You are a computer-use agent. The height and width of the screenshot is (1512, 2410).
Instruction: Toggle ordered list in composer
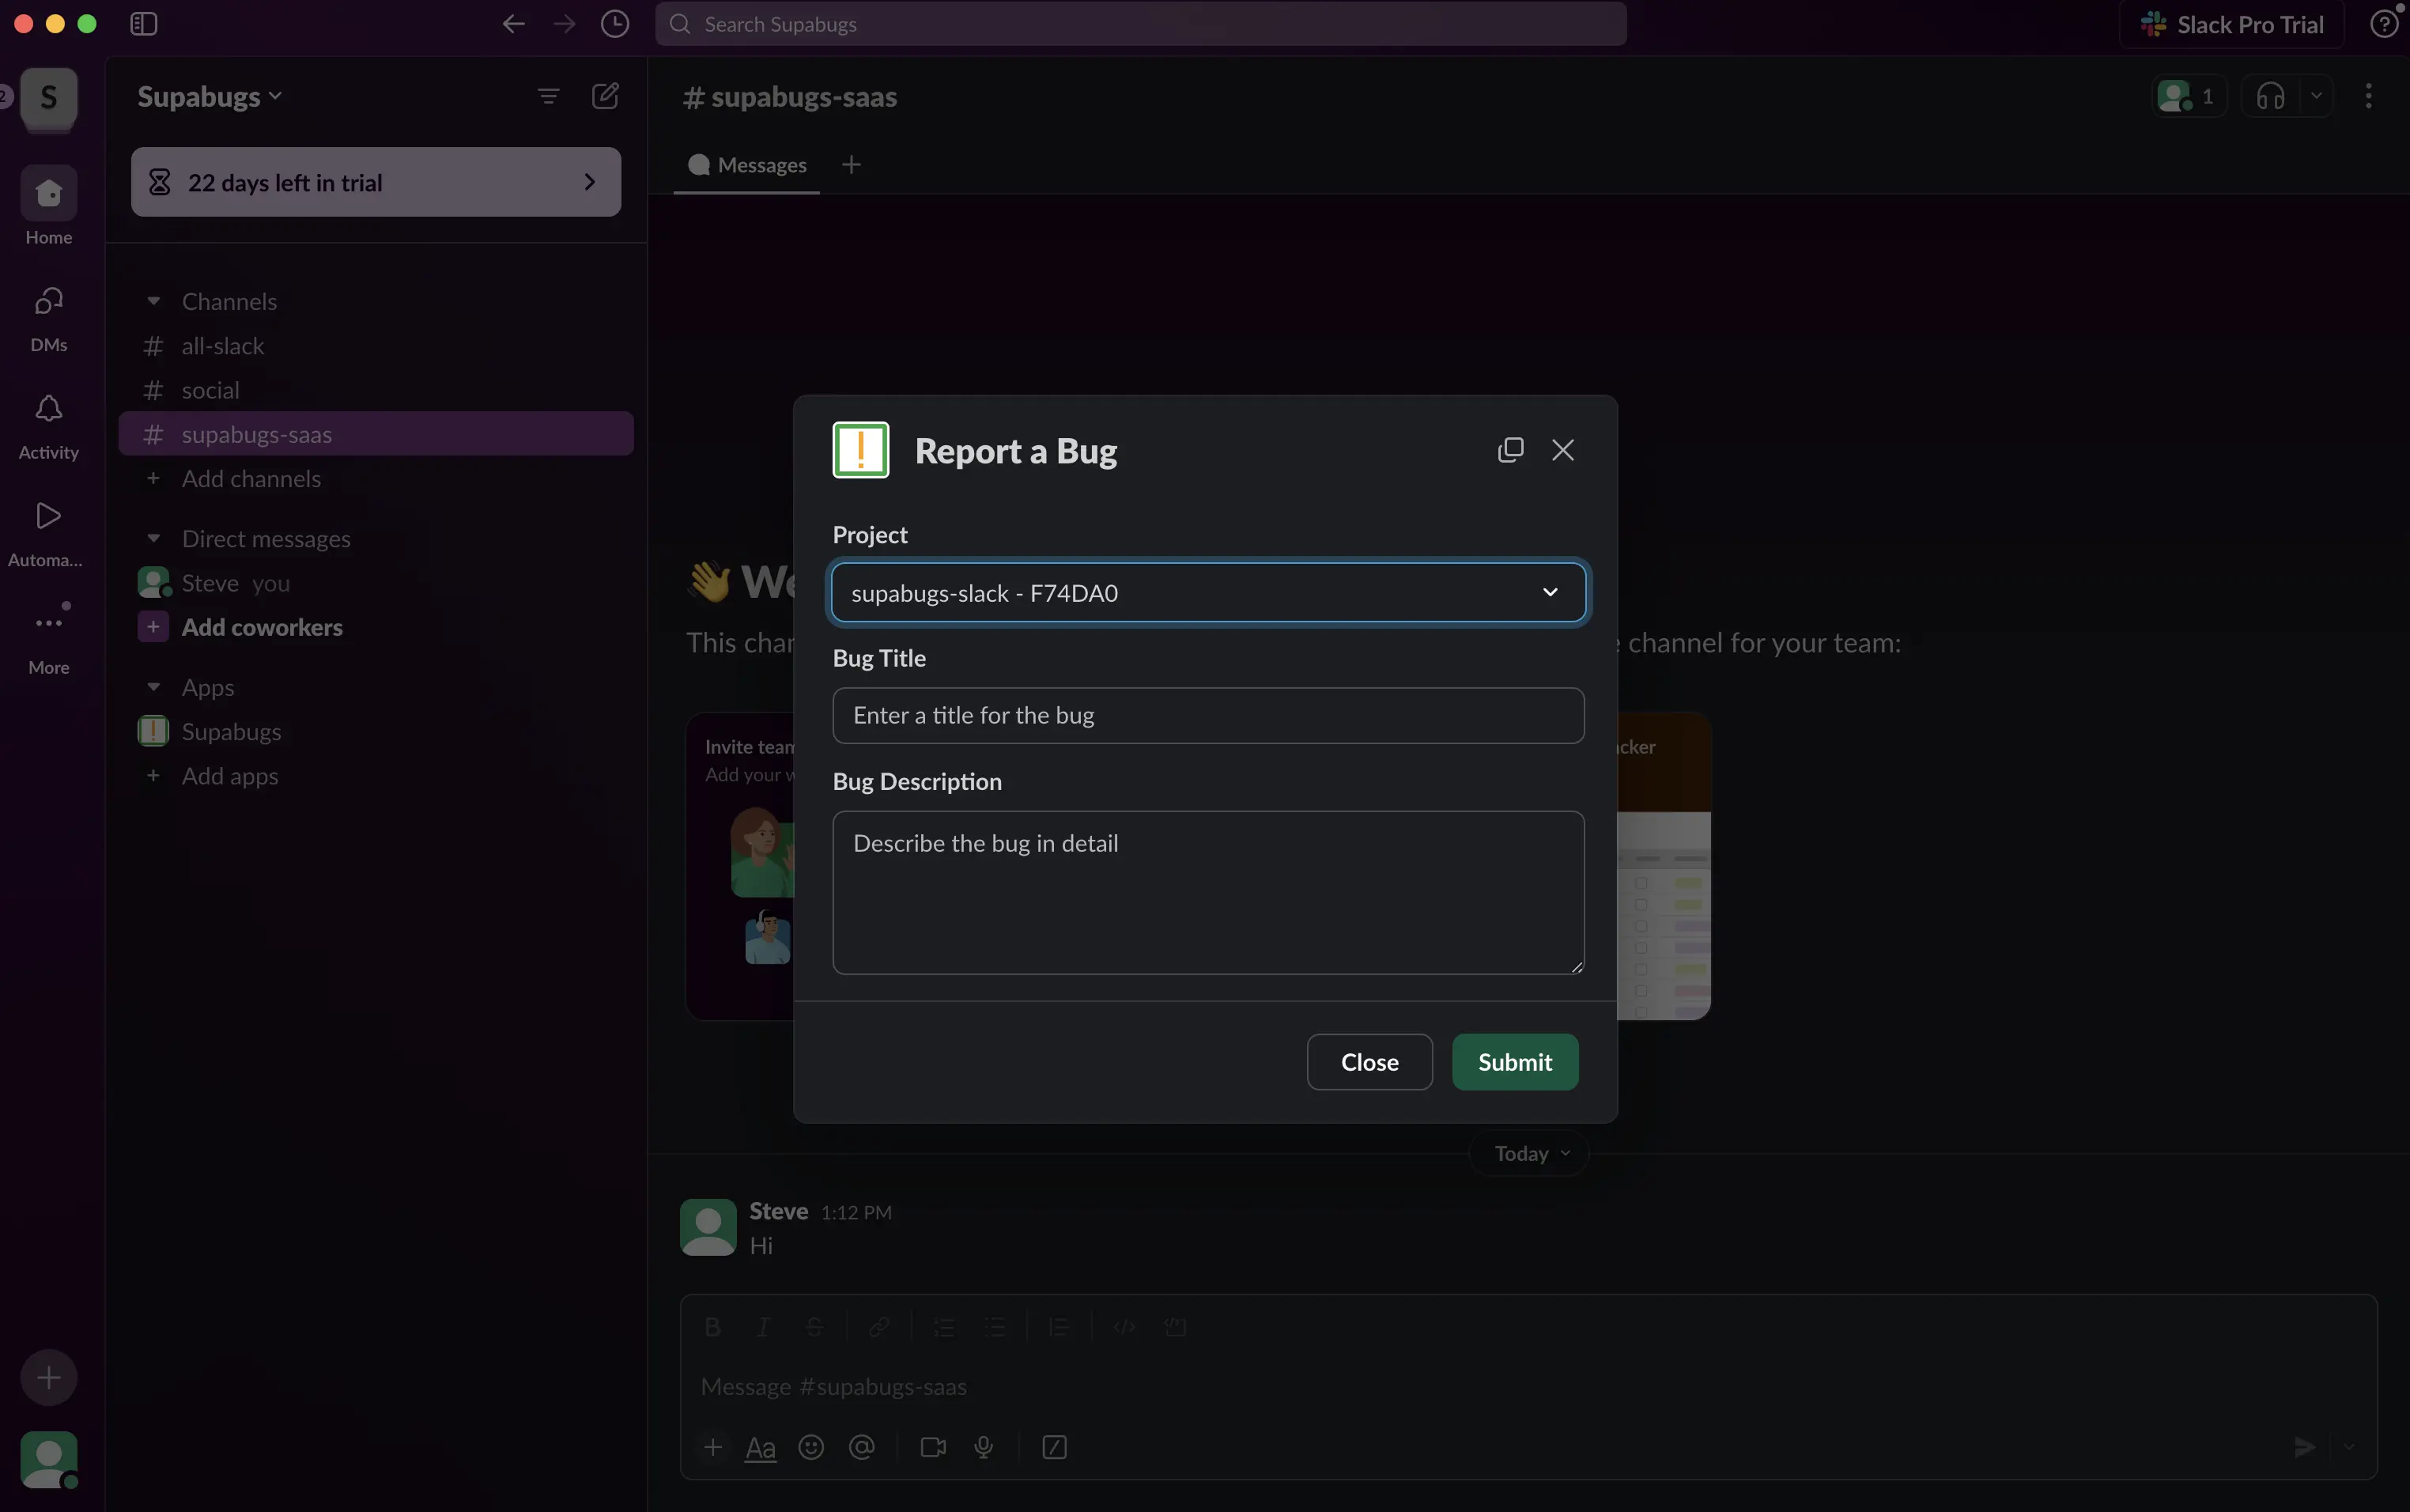pyautogui.click(x=943, y=1327)
